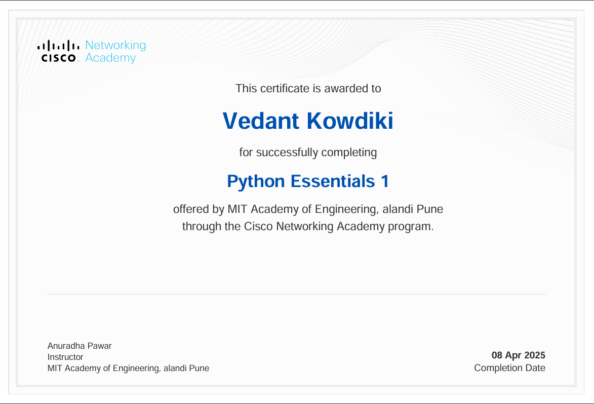Click the "through the Cisco Networking Academy program" line
Viewport: 594px width, 404px height.
coord(308,226)
